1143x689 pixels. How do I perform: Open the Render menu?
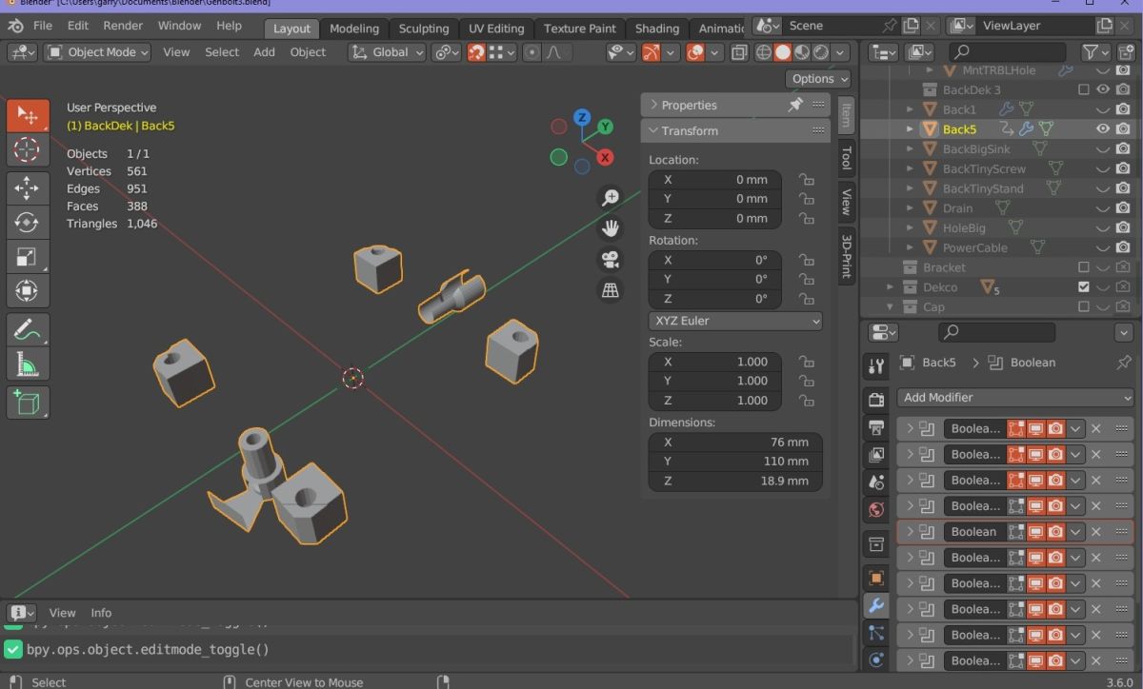click(x=123, y=26)
